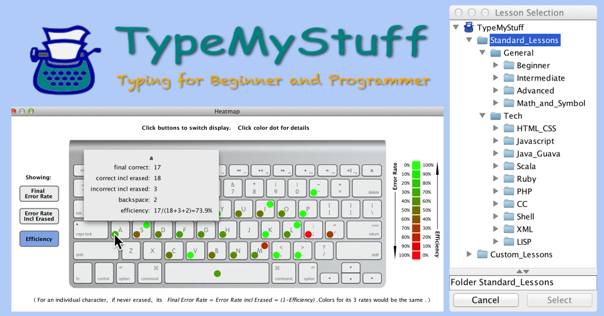Click the Folder Standard_Lessons text field
The width and height of the screenshot is (604, 316).
[x=523, y=282]
